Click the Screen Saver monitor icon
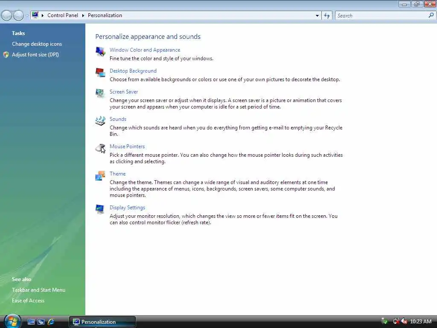437x328 pixels. click(x=100, y=94)
